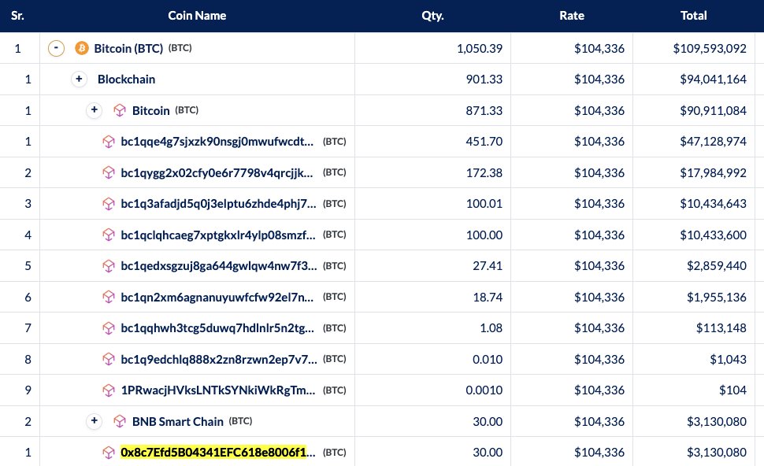This screenshot has width=764, height=466.
Task: Open address bc1q9edchlq888x2zn8rzwn2ep7v7
Action: (219, 360)
